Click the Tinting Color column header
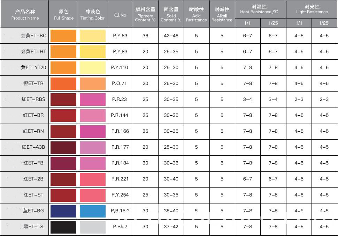This screenshot has width=338, height=236. [92, 14]
